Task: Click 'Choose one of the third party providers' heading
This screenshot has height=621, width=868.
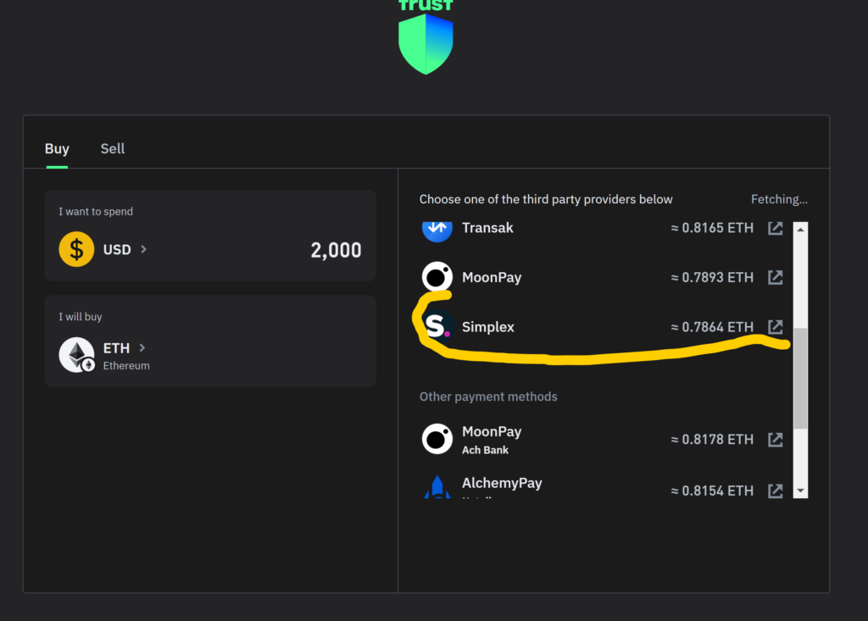Action: [x=546, y=199]
